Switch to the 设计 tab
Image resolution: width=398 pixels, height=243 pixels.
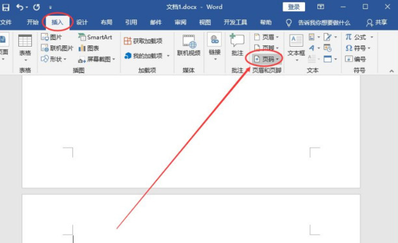pos(82,22)
